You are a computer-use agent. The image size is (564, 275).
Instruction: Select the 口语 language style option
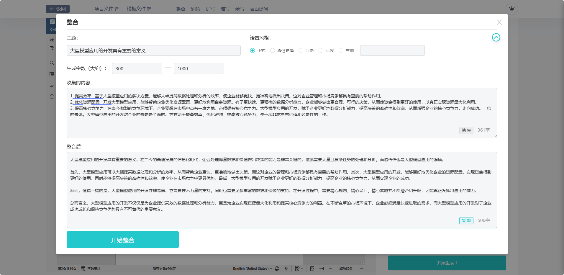tap(301, 50)
